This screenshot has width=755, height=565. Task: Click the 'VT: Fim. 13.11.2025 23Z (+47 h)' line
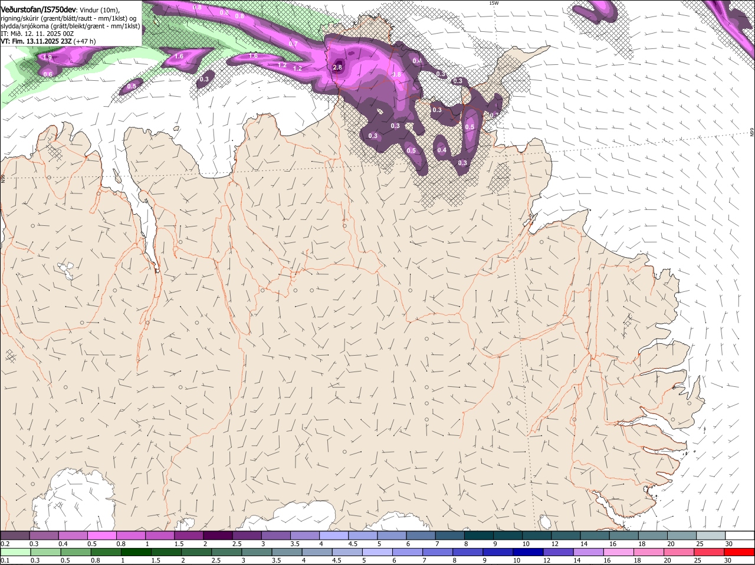(x=48, y=41)
